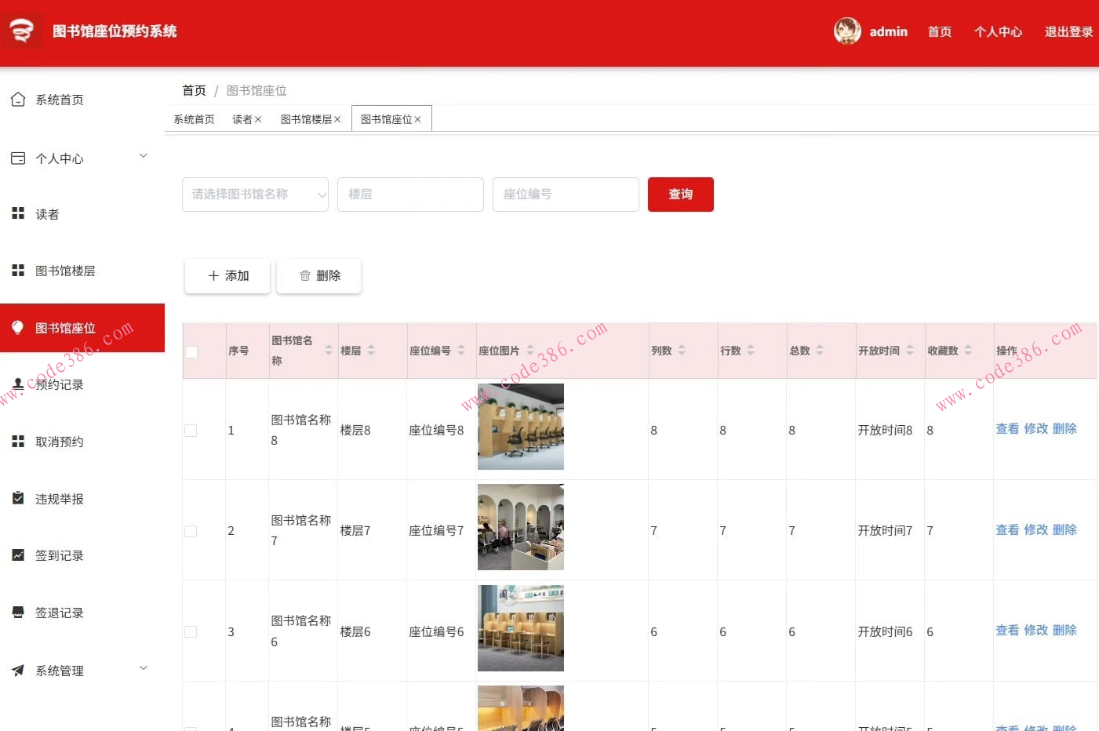Tick the select-all checkbox in table header

click(x=191, y=352)
